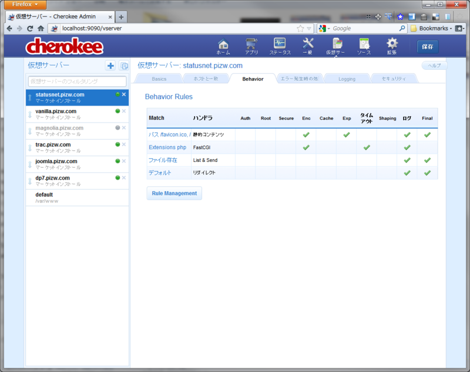470x372 pixels.
Task: Click the virtual server filter input field
Action: click(x=78, y=82)
